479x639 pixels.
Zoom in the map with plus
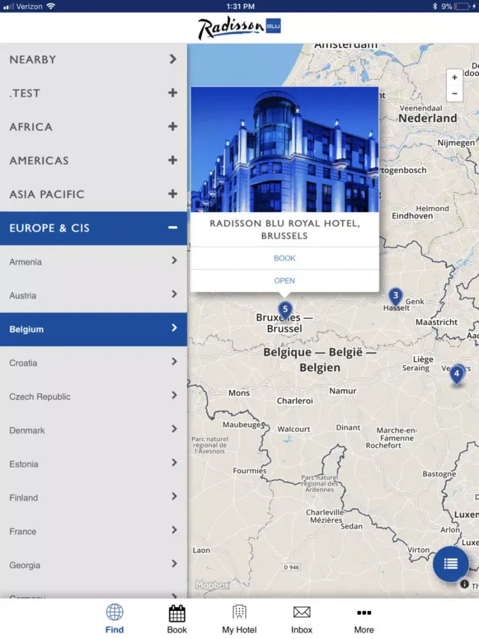click(x=455, y=77)
